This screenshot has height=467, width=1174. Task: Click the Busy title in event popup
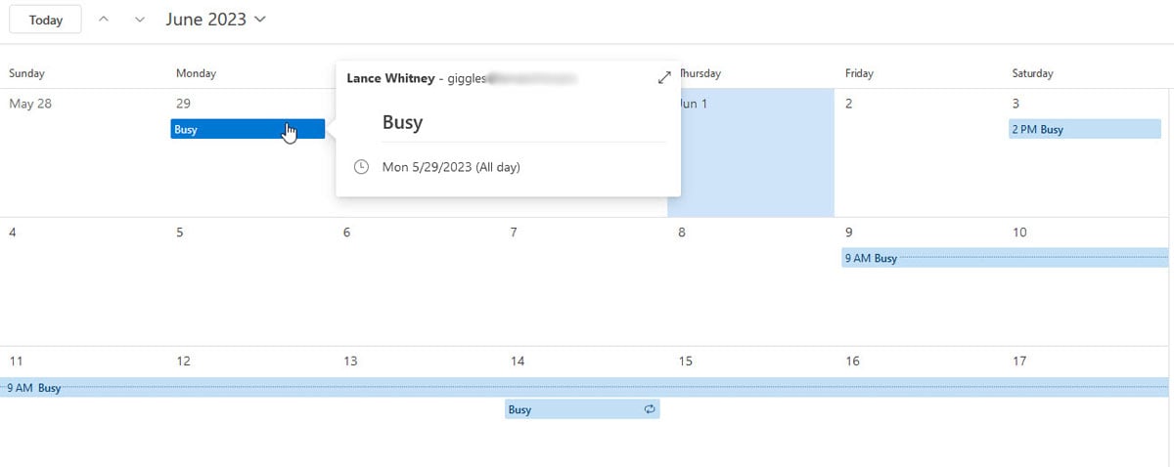pos(402,123)
